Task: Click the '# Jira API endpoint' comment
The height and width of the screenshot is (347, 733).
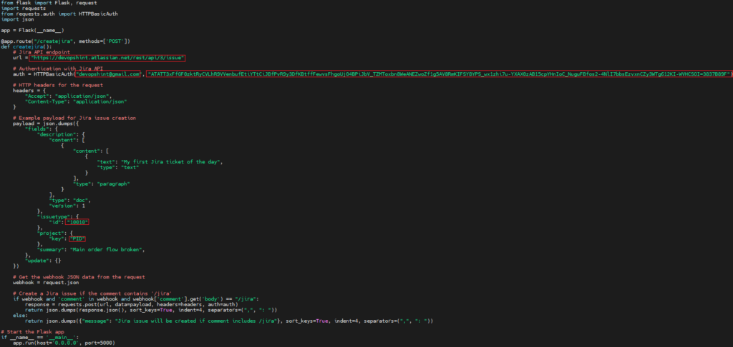Action: [41, 52]
